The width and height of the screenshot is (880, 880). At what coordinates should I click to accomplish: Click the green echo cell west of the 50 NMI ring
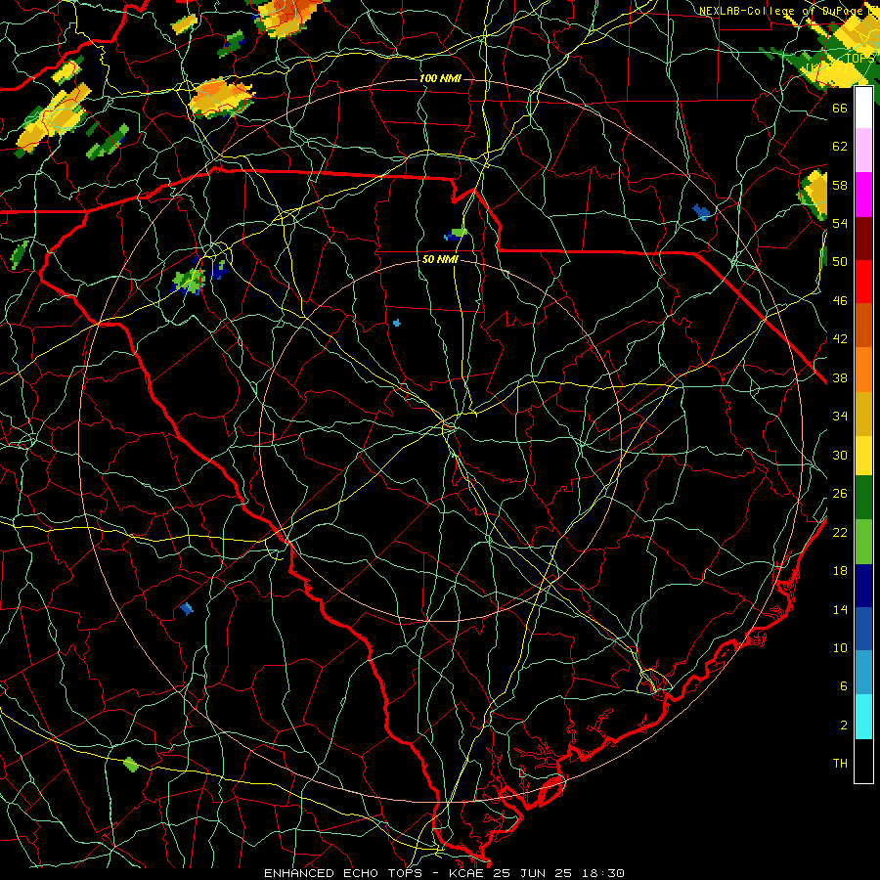pyautogui.click(x=189, y=281)
